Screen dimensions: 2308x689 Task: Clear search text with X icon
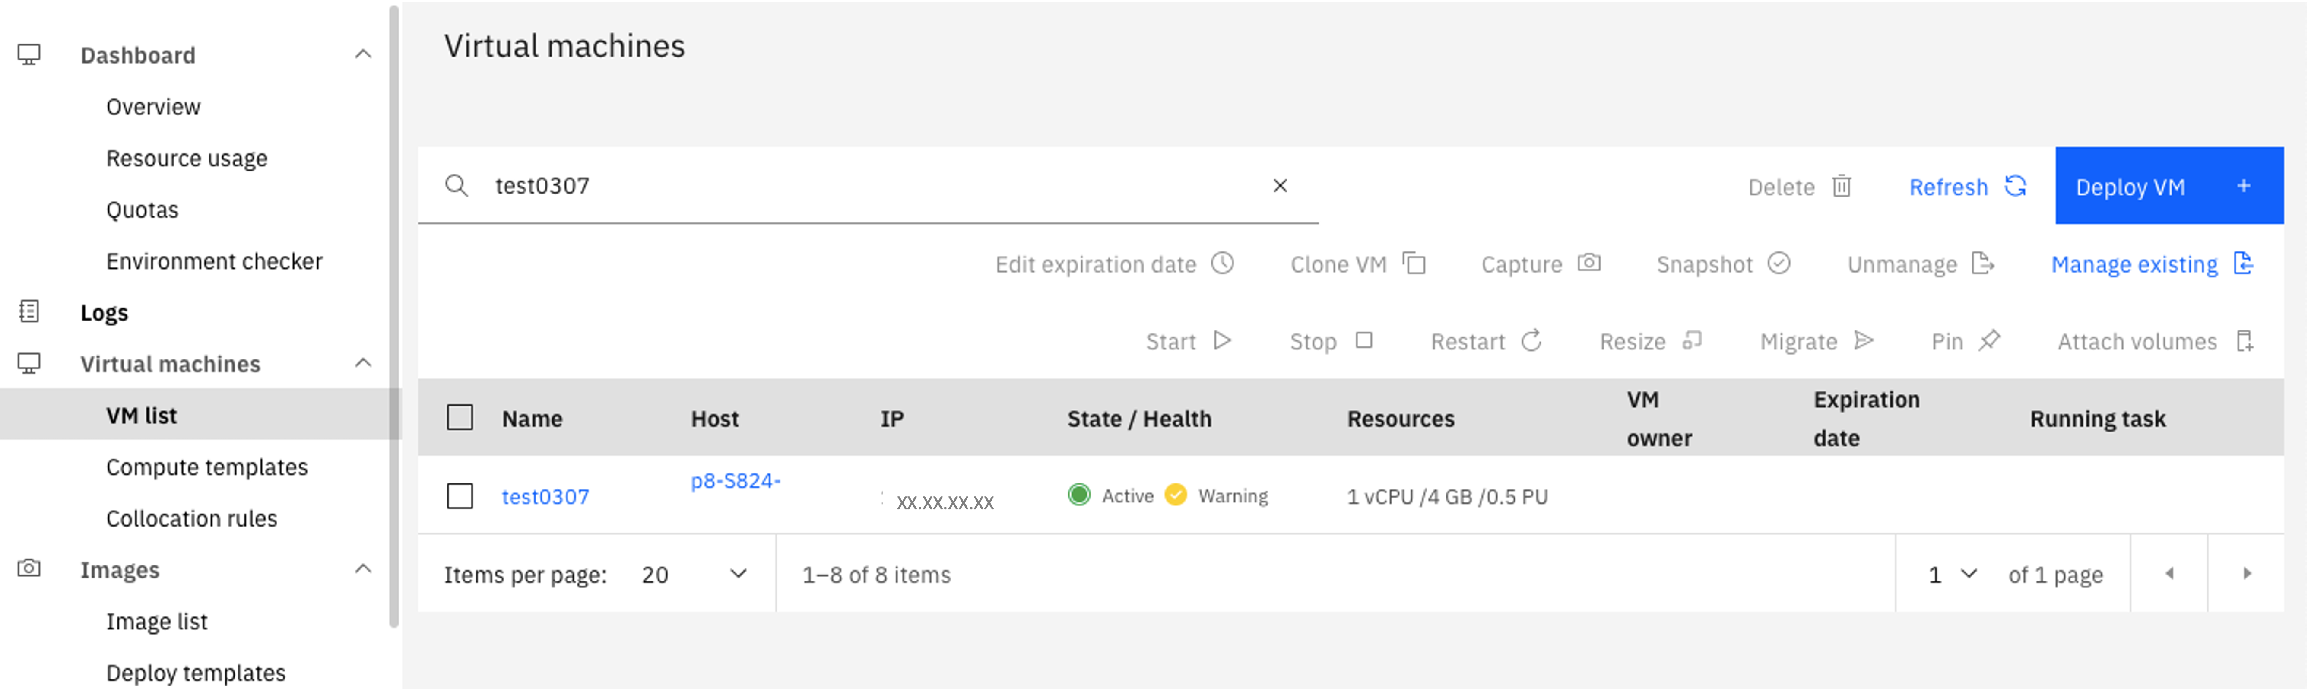pyautogui.click(x=1279, y=185)
